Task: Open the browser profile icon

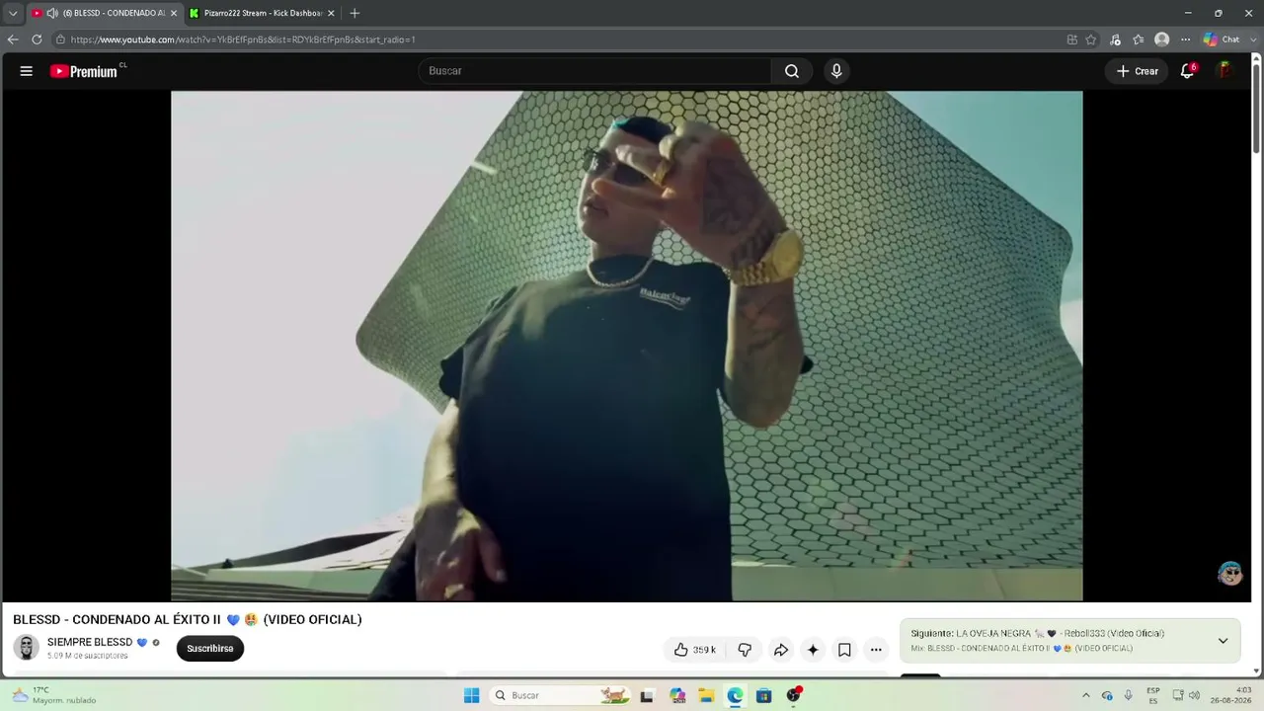Action: [x=1162, y=39]
